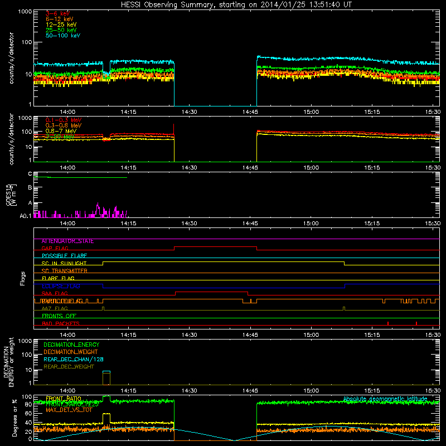Select the red GAP_FLAG label

click(x=55, y=248)
